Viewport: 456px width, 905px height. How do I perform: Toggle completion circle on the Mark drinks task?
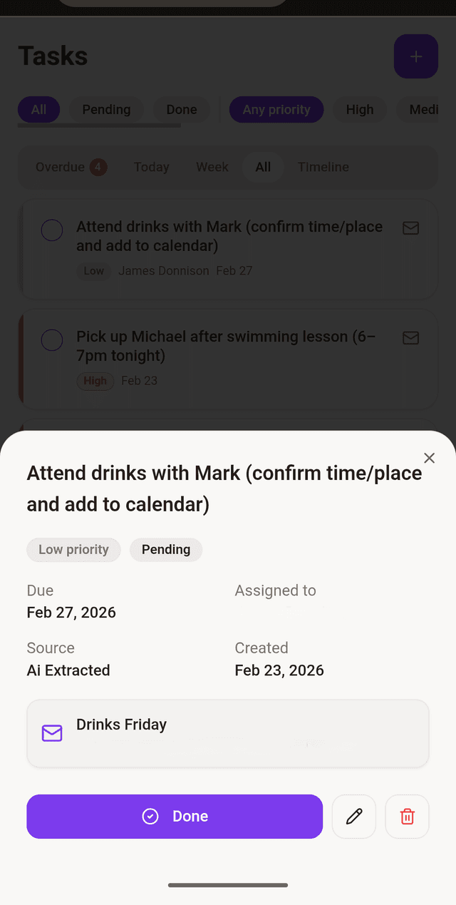tap(51, 230)
